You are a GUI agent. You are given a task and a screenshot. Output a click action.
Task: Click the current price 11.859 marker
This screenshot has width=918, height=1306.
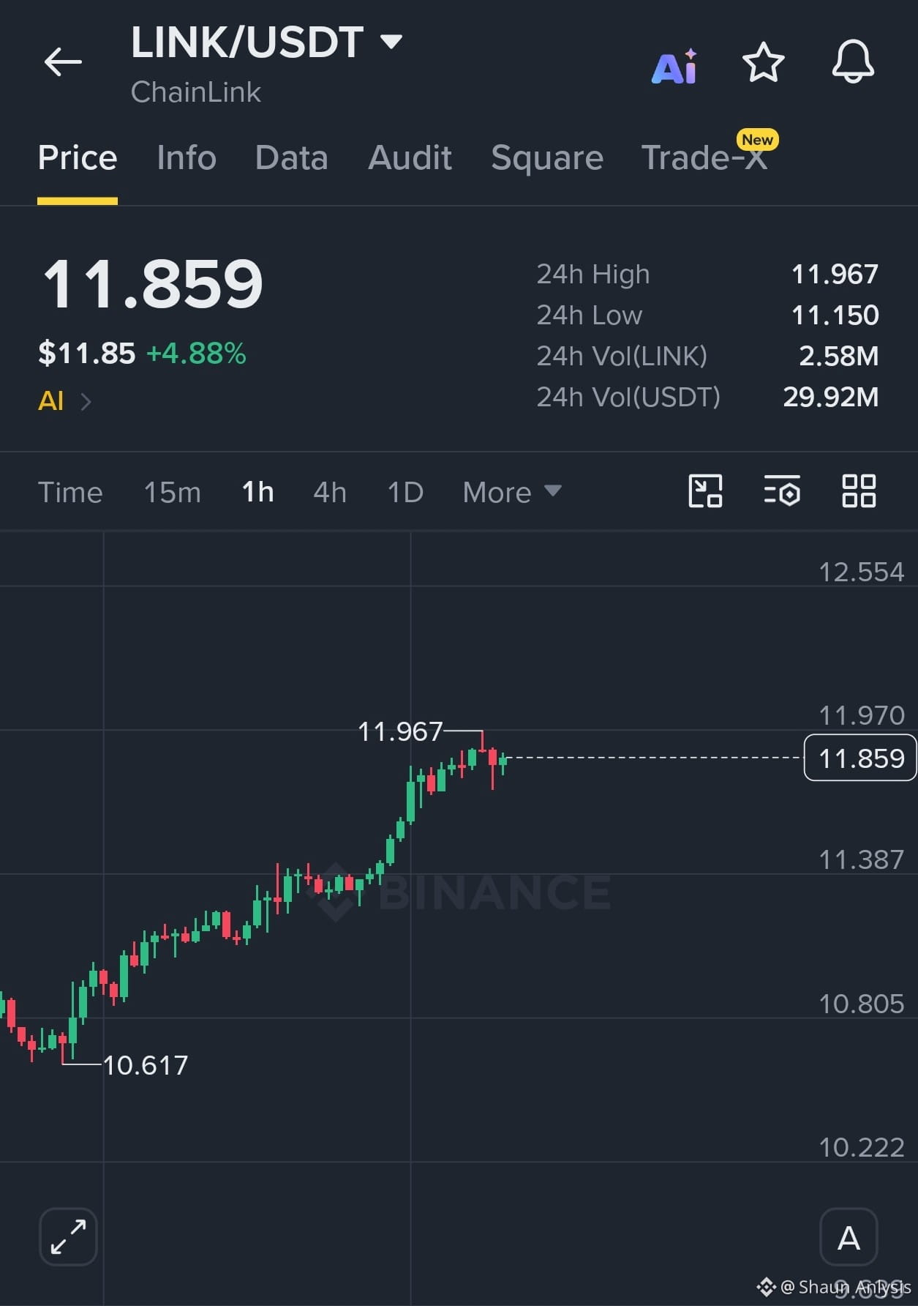[x=860, y=758]
